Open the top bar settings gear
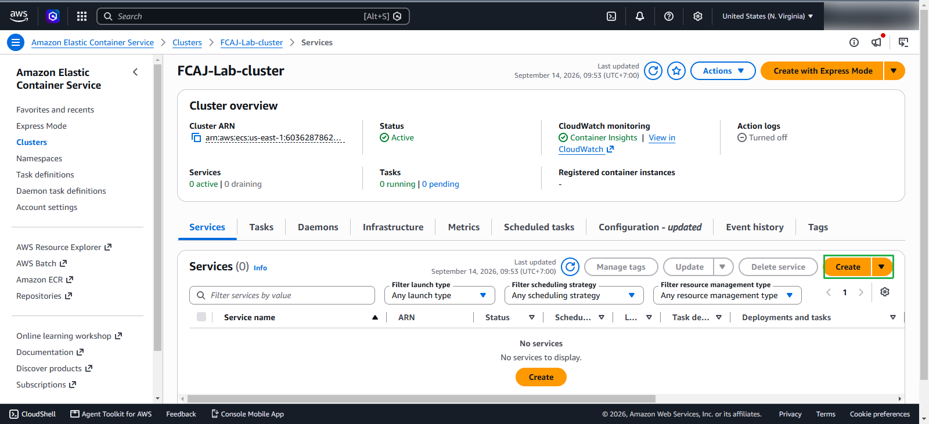This screenshot has height=424, width=929. tap(698, 16)
